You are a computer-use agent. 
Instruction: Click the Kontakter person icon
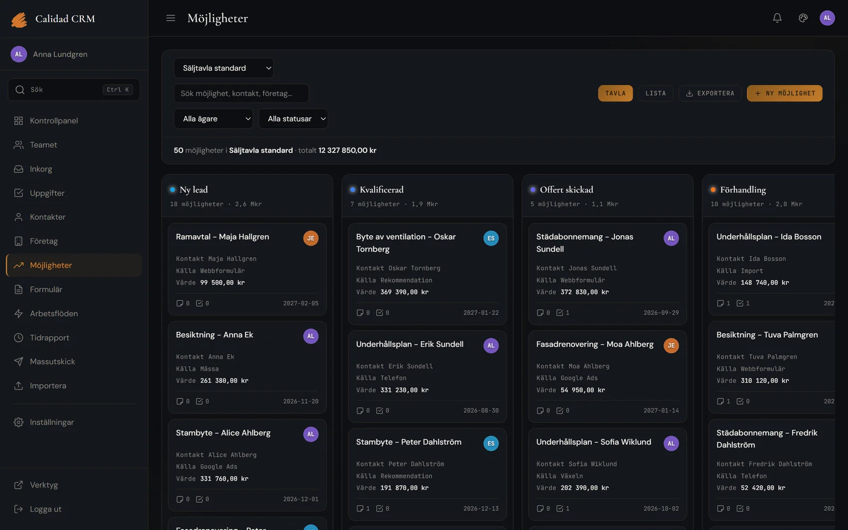[19, 217]
